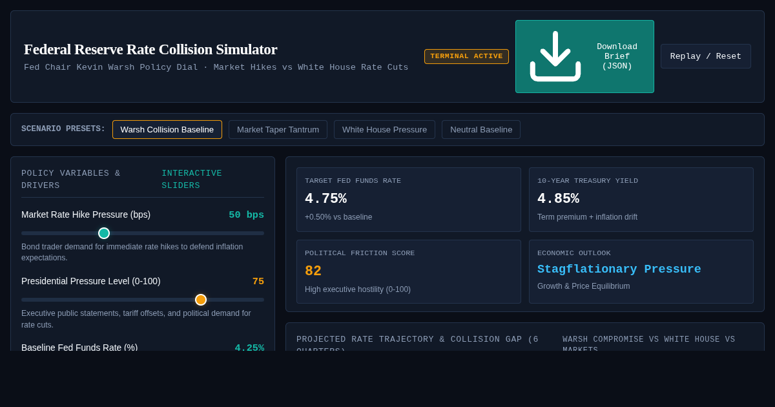Screen dimensions: 775x407
Task: Click the Baseline Fed Funds Rate (%) label
Action: (x=79, y=347)
